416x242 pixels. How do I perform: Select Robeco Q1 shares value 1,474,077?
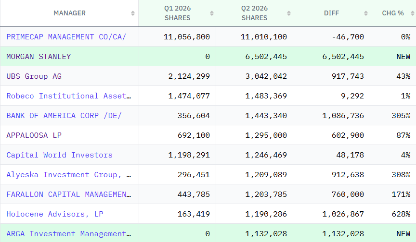point(189,96)
